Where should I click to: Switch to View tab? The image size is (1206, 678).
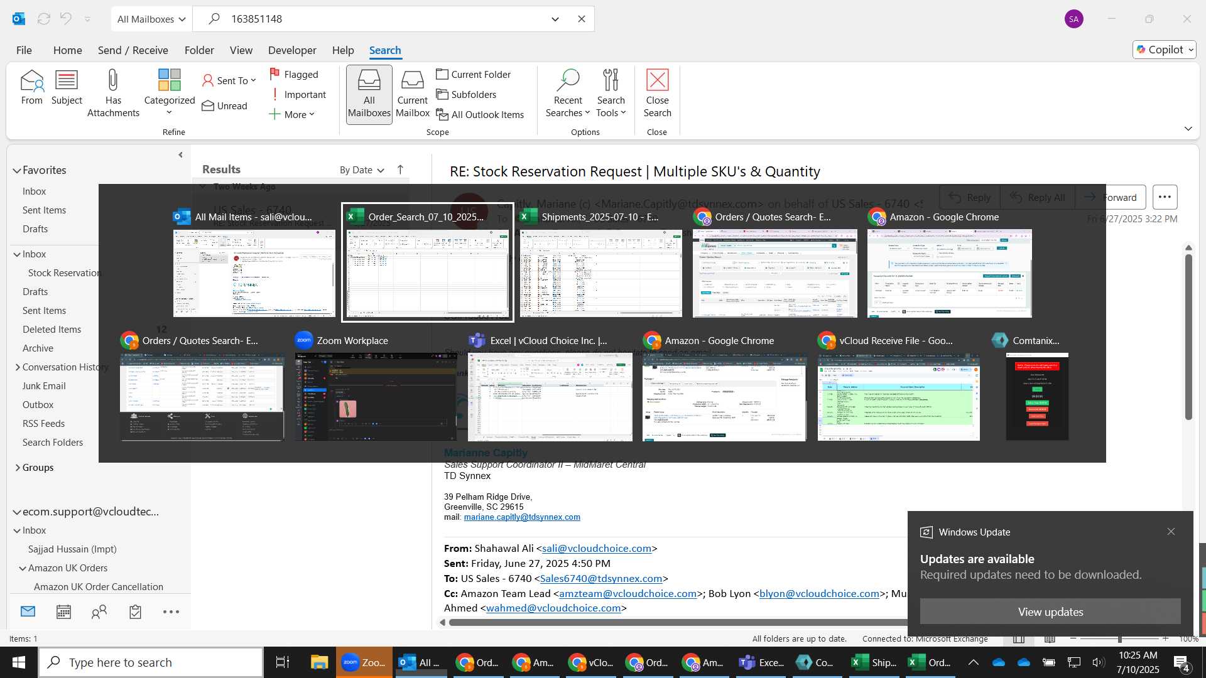241,50
